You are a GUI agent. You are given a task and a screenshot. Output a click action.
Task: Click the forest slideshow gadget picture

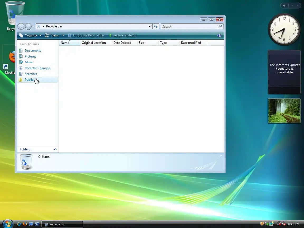point(284,111)
